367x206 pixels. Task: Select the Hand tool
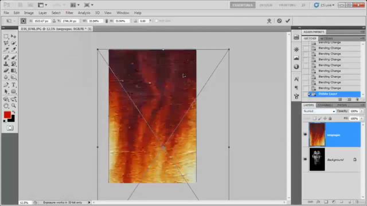(x=6, y=105)
